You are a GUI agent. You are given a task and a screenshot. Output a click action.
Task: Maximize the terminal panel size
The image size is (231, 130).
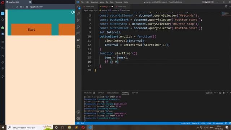pyautogui.click(x=227, y=93)
